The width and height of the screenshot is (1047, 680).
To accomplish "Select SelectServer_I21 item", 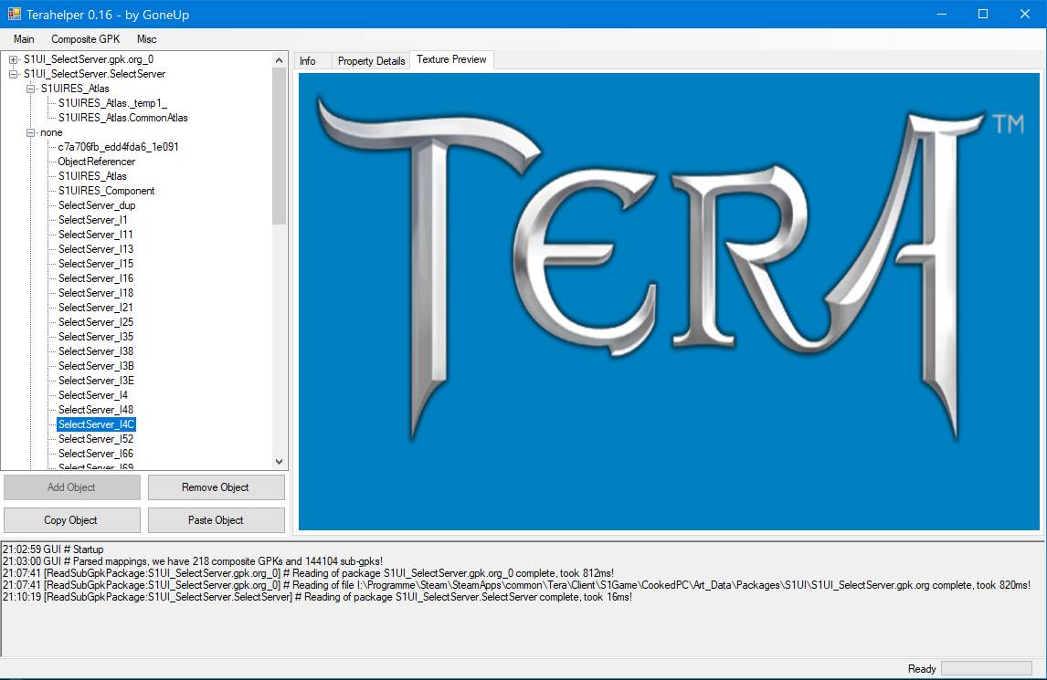I will (96, 308).
